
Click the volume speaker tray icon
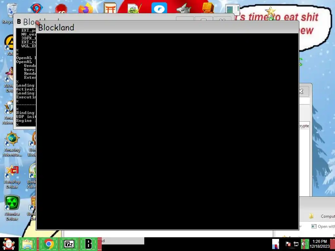coord(304,244)
